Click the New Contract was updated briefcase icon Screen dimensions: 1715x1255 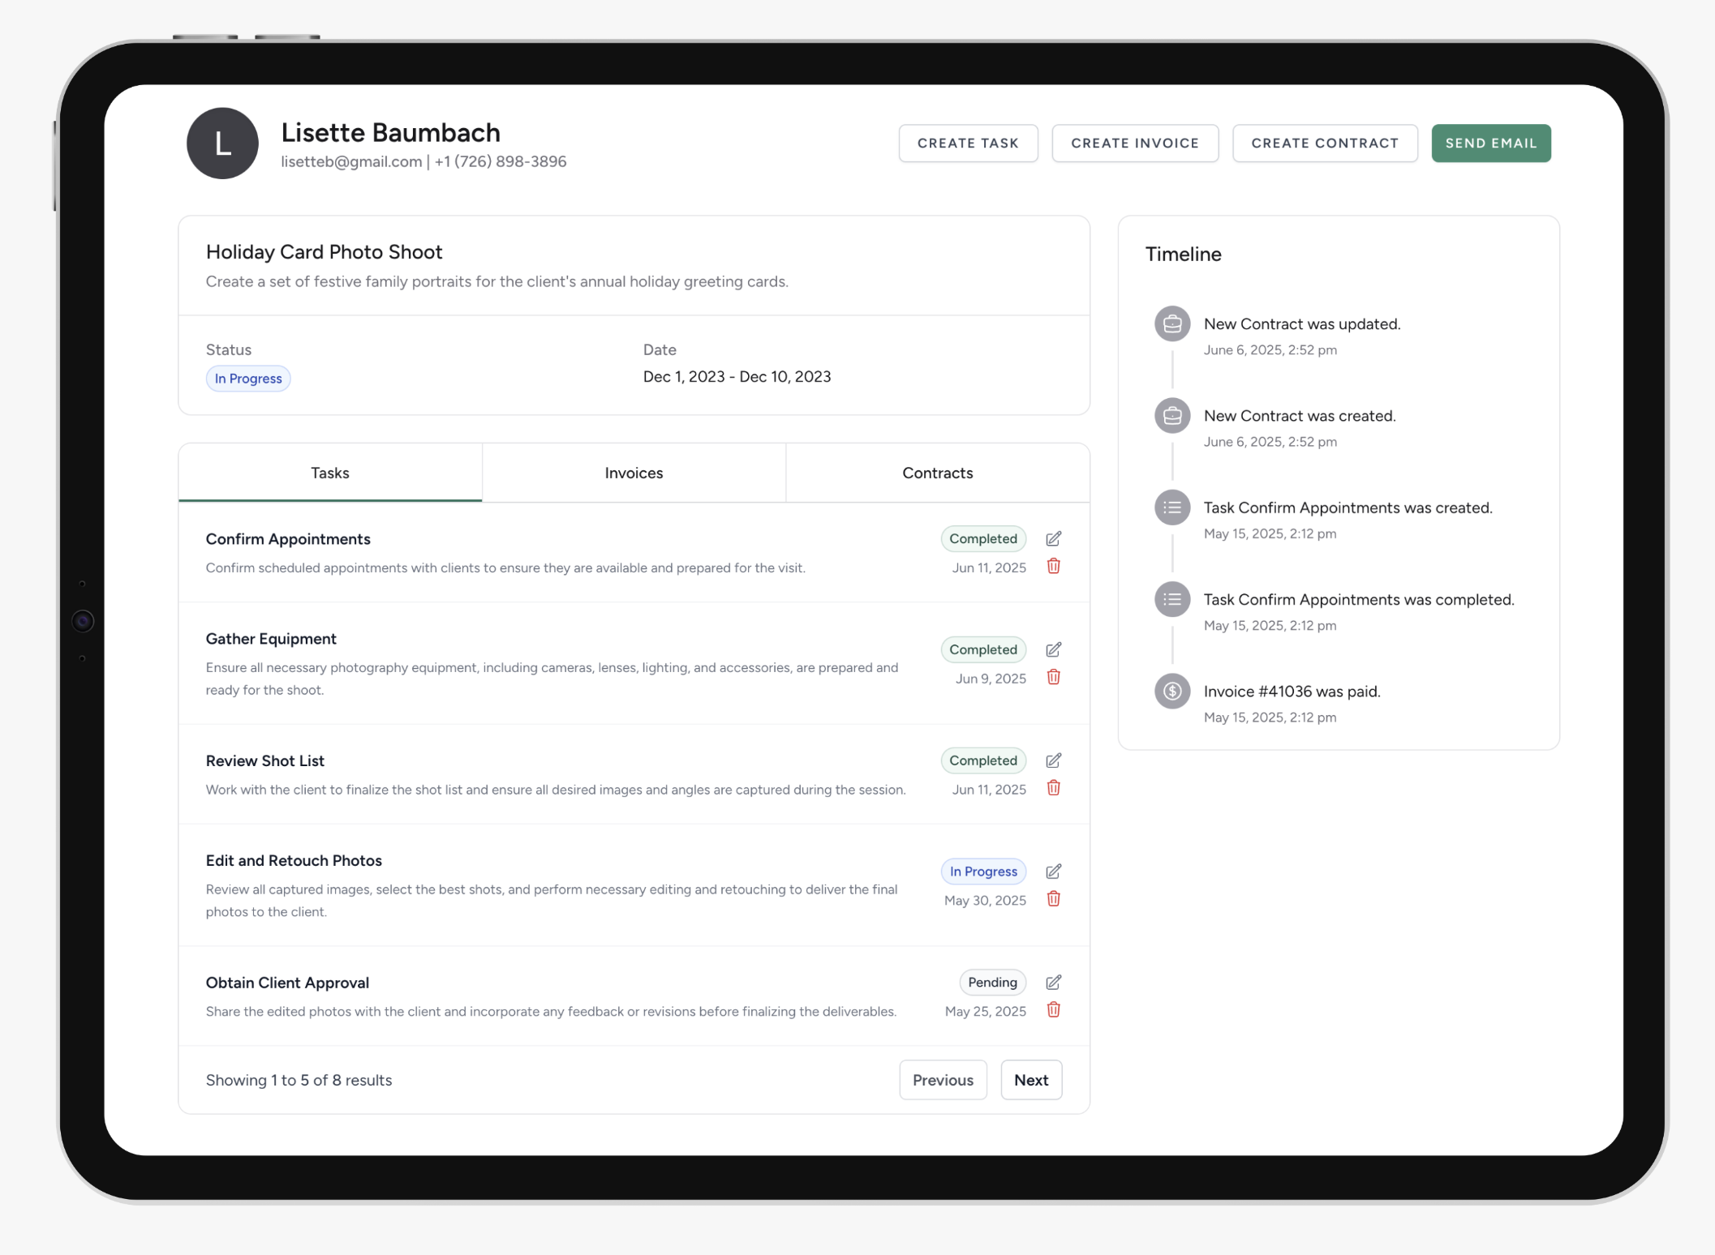[x=1171, y=324]
